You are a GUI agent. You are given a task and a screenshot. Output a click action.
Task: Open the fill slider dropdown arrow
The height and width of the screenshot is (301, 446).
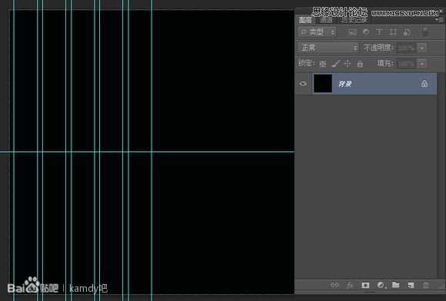422,64
